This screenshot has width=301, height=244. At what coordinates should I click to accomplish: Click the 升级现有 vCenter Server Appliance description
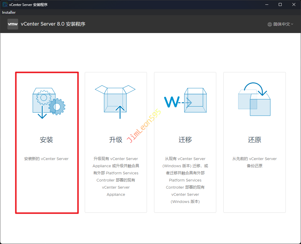(116, 176)
